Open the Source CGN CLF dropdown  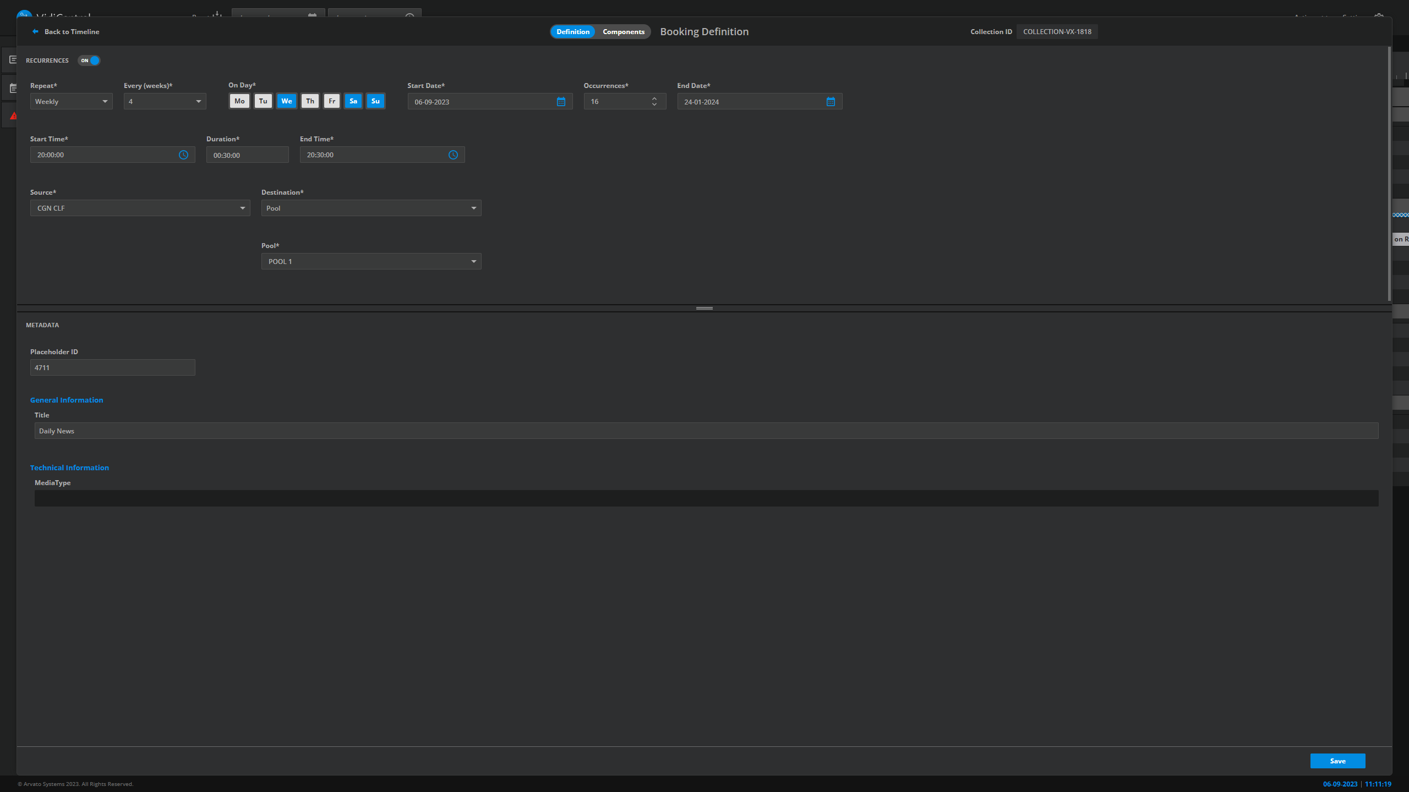click(140, 208)
